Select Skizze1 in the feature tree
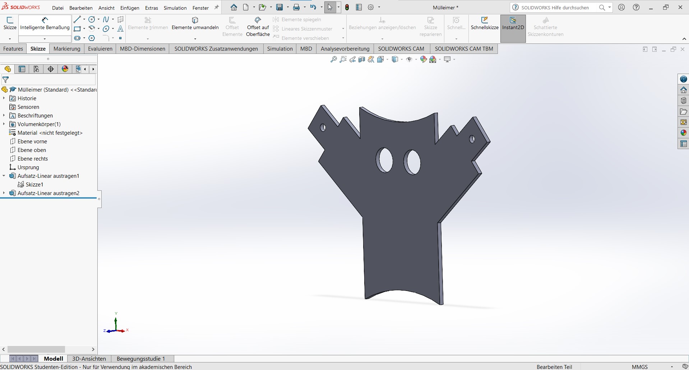Screen dimensions: 689x370 click(x=34, y=184)
